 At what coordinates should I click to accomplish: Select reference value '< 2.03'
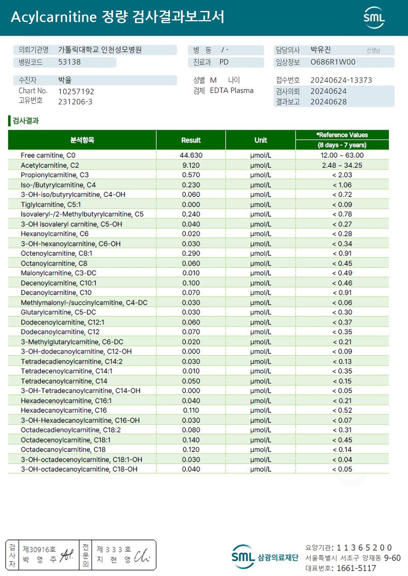[x=342, y=175]
